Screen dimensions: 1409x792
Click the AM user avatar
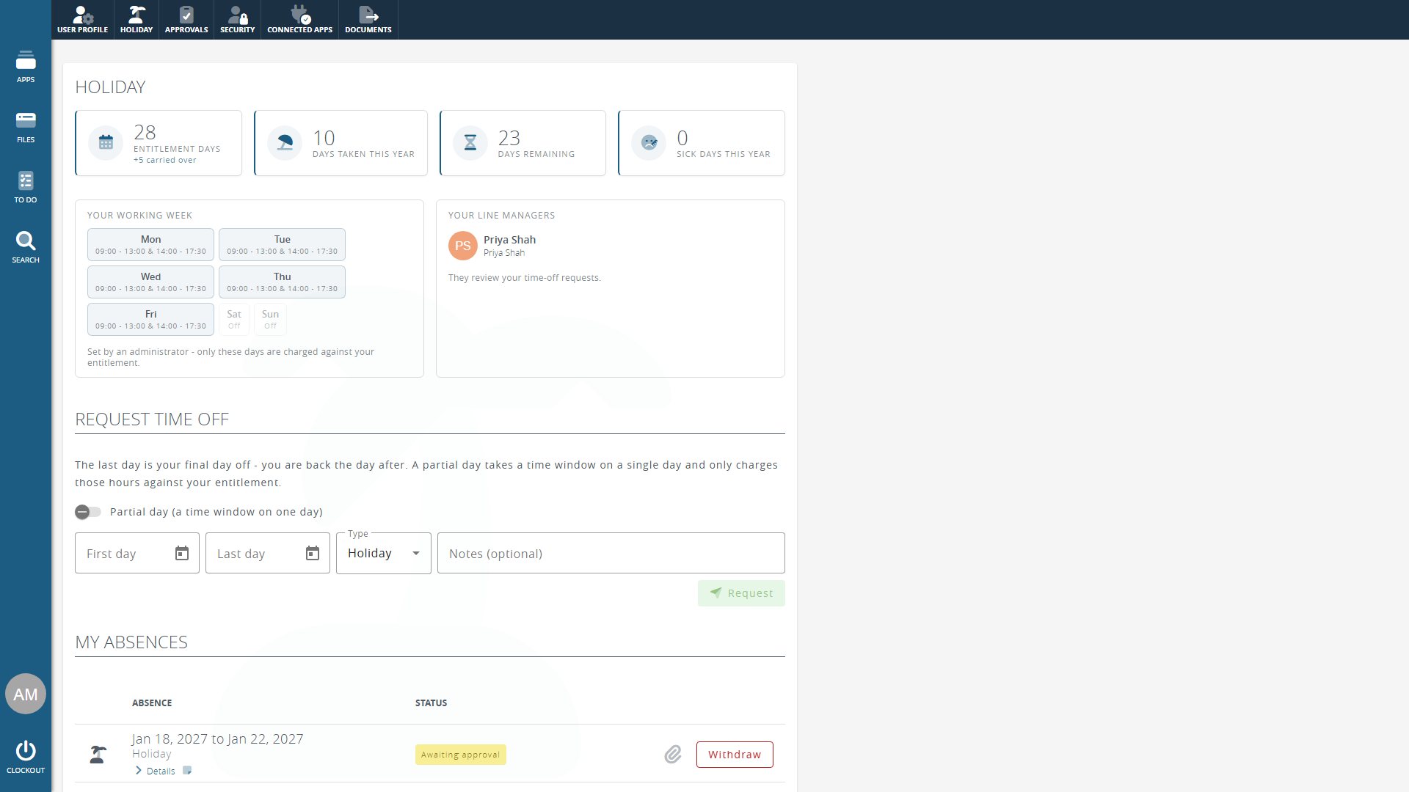click(x=26, y=694)
